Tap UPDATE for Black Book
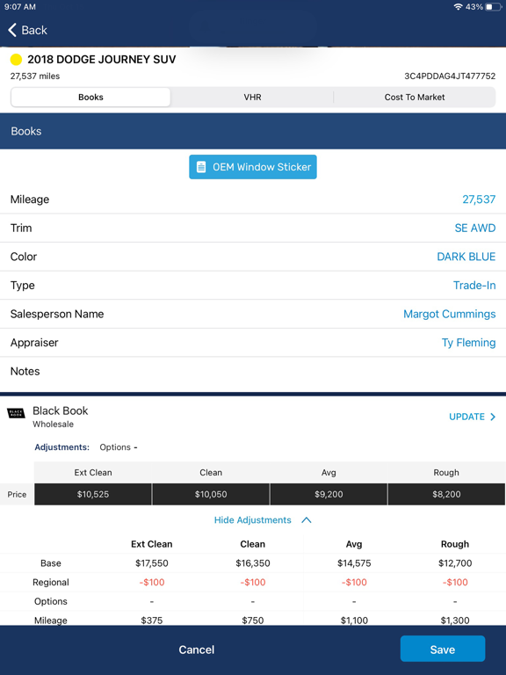This screenshot has width=506, height=675. 472,417
